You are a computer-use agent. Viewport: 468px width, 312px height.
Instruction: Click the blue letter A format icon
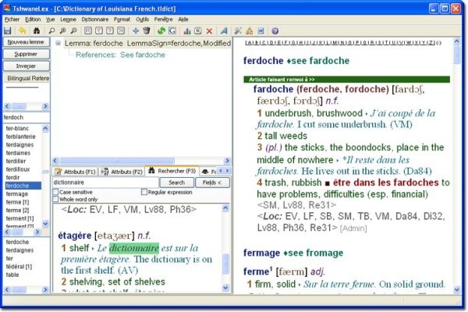[x=224, y=30]
